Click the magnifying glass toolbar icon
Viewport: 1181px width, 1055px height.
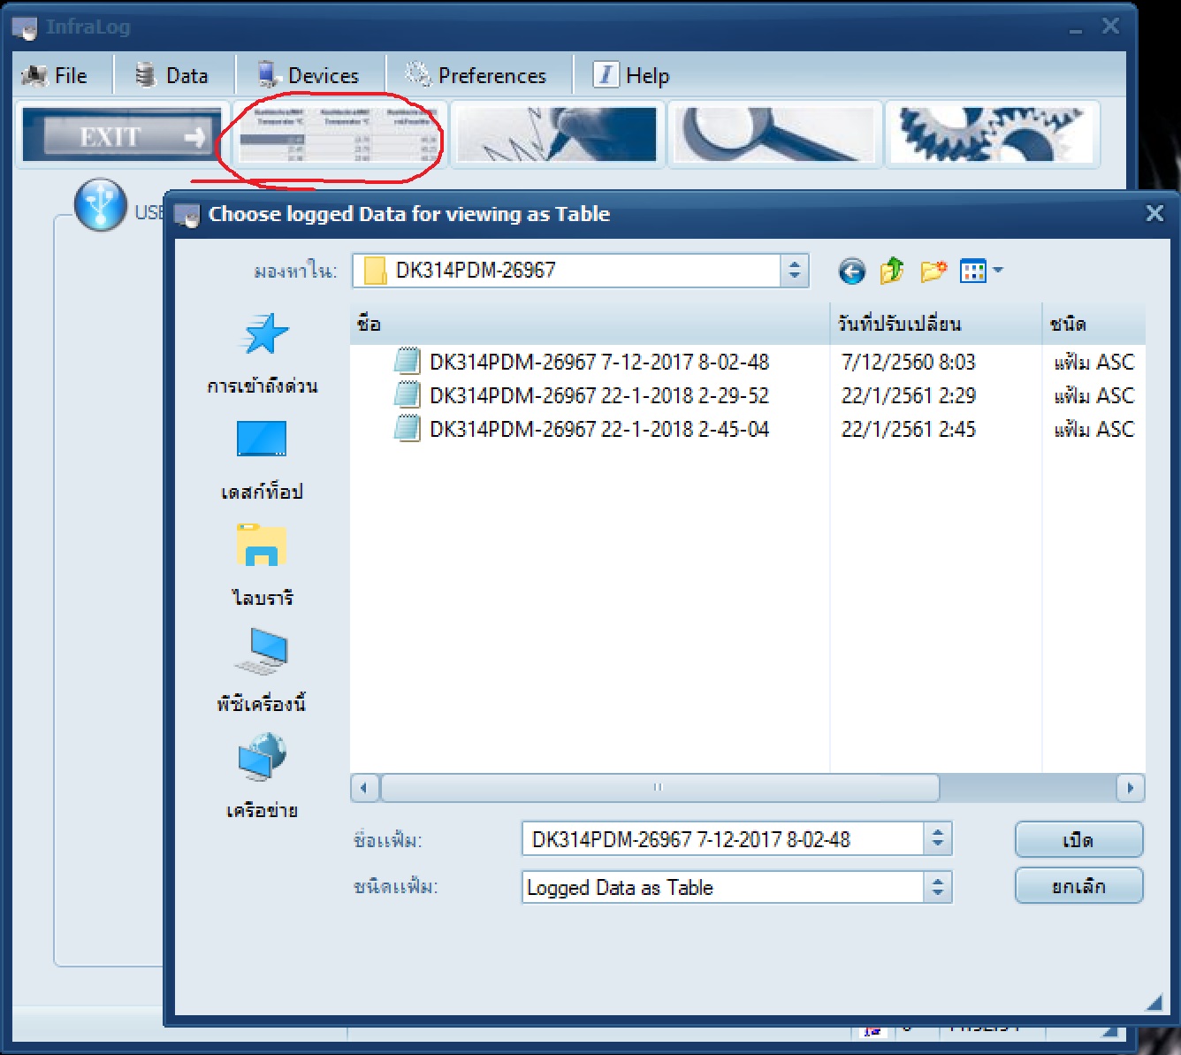[774, 134]
